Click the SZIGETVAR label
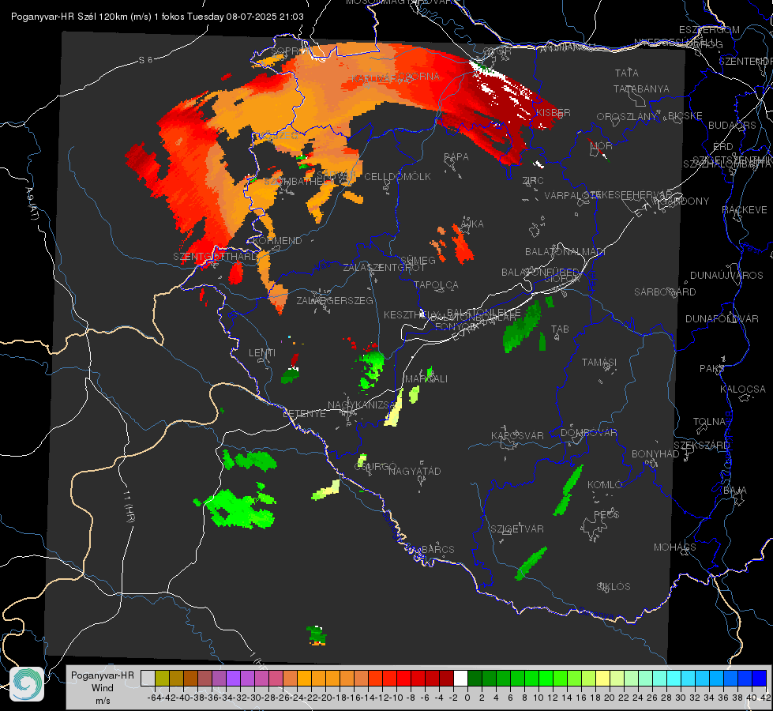This screenshot has width=773, height=711. [516, 529]
